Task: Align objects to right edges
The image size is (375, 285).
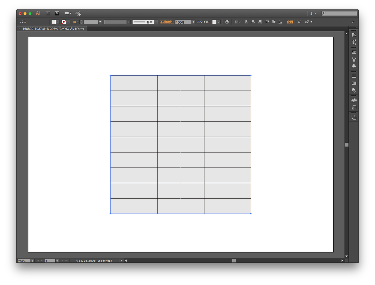Action: 260,22
